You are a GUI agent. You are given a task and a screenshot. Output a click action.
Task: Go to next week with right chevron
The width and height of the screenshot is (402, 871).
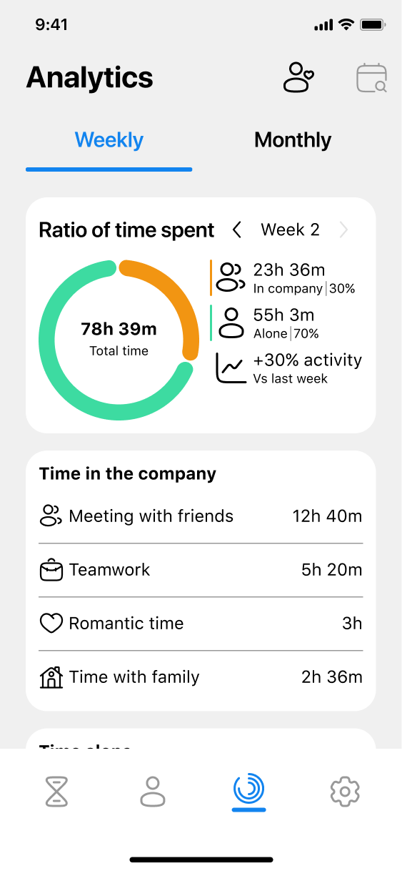click(x=344, y=230)
